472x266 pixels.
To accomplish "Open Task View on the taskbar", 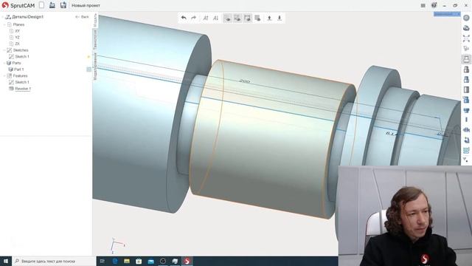I will click(103, 261).
